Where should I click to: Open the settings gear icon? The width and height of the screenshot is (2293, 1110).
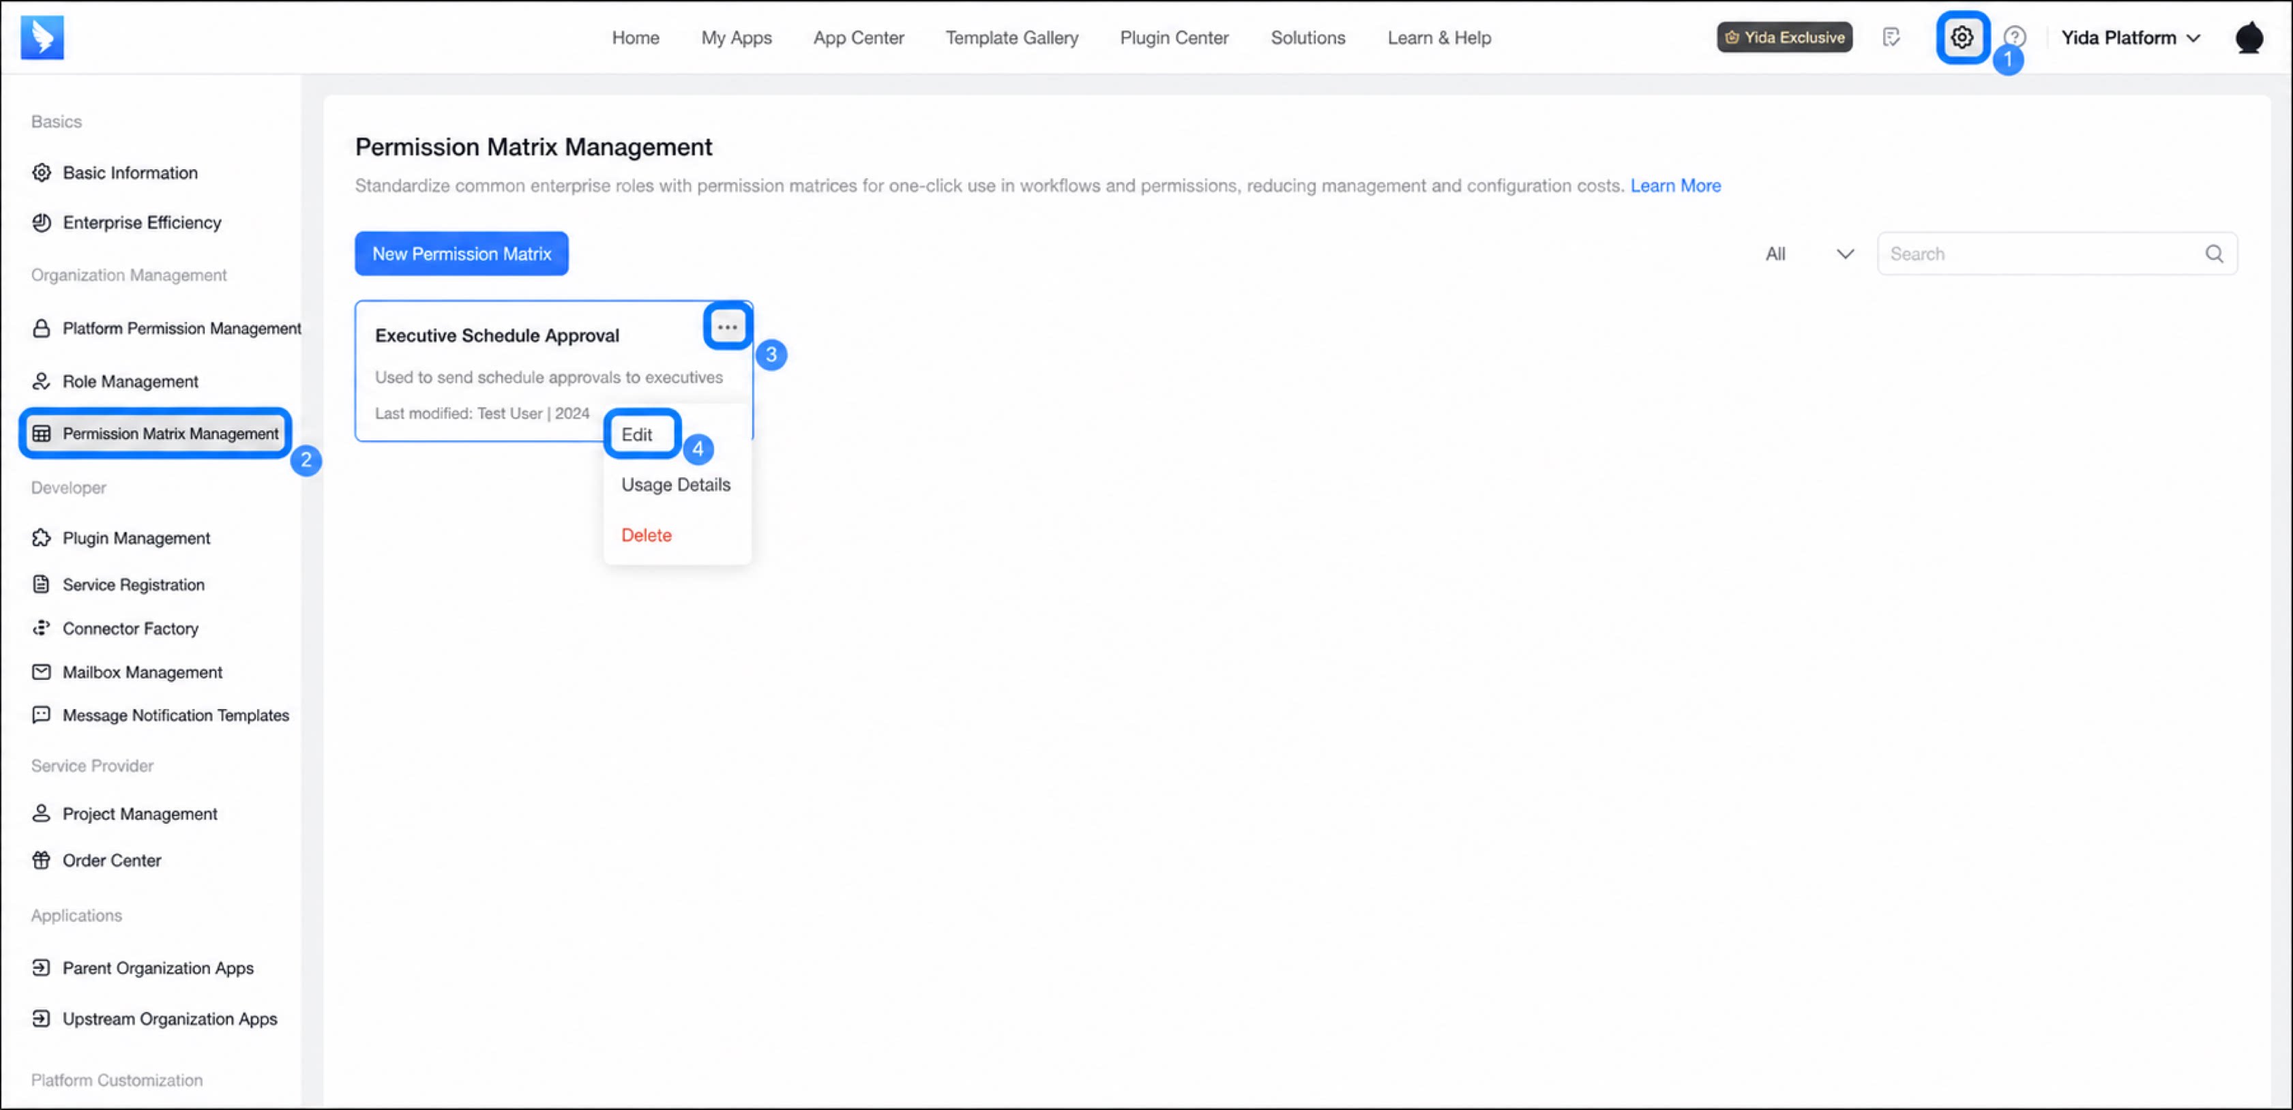1962,37
